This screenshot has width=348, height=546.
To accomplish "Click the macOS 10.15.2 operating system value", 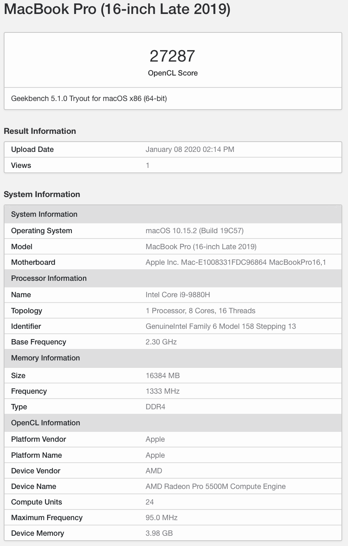I will (195, 231).
